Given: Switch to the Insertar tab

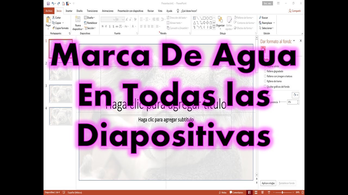Looking at the screenshot, I should pos(69,11).
